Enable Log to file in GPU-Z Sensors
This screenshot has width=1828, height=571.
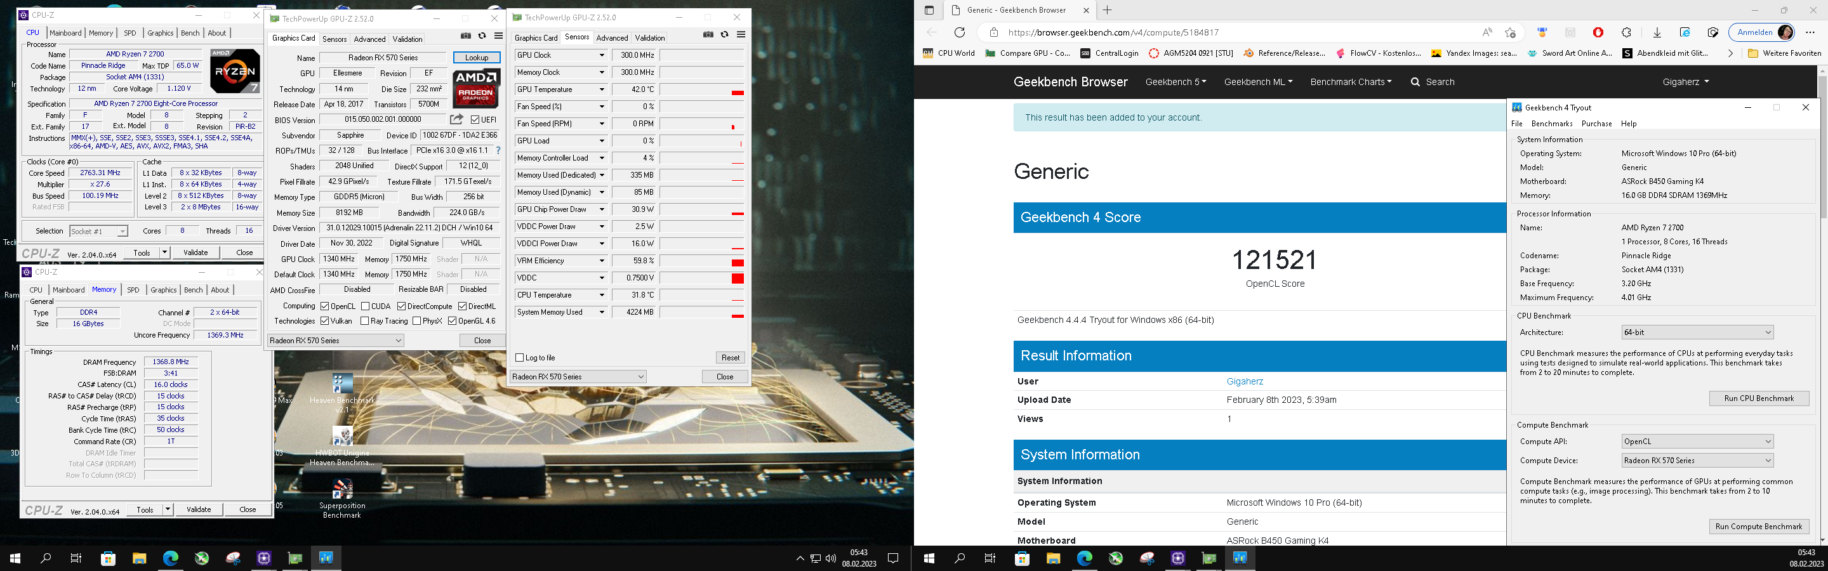point(519,357)
